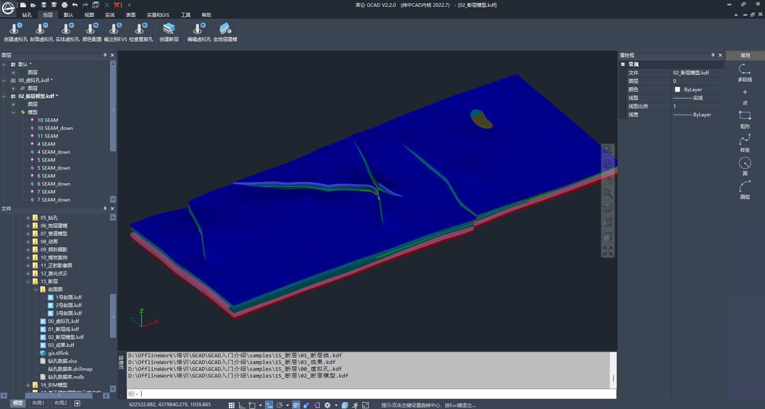Open the 颜色配置 color configuration tool

pyautogui.click(x=92, y=29)
